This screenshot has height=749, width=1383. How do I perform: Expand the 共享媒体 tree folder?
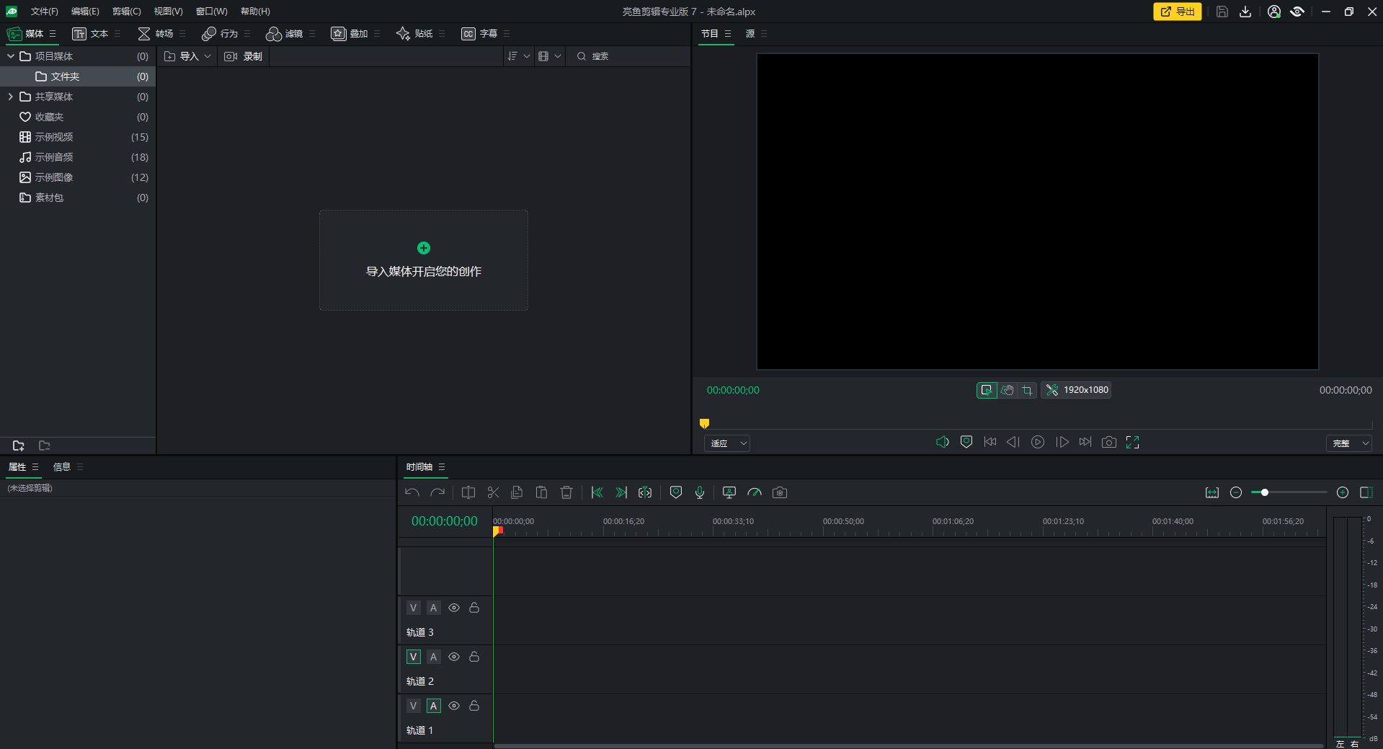point(10,97)
